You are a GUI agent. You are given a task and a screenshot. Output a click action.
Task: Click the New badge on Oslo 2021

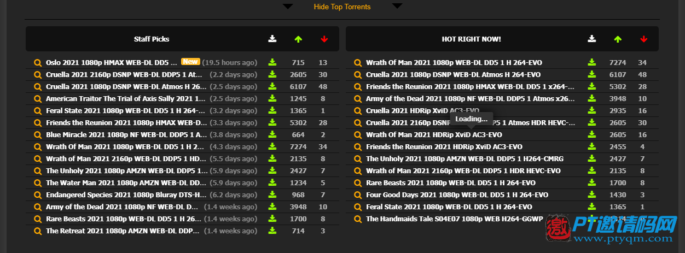coord(190,62)
